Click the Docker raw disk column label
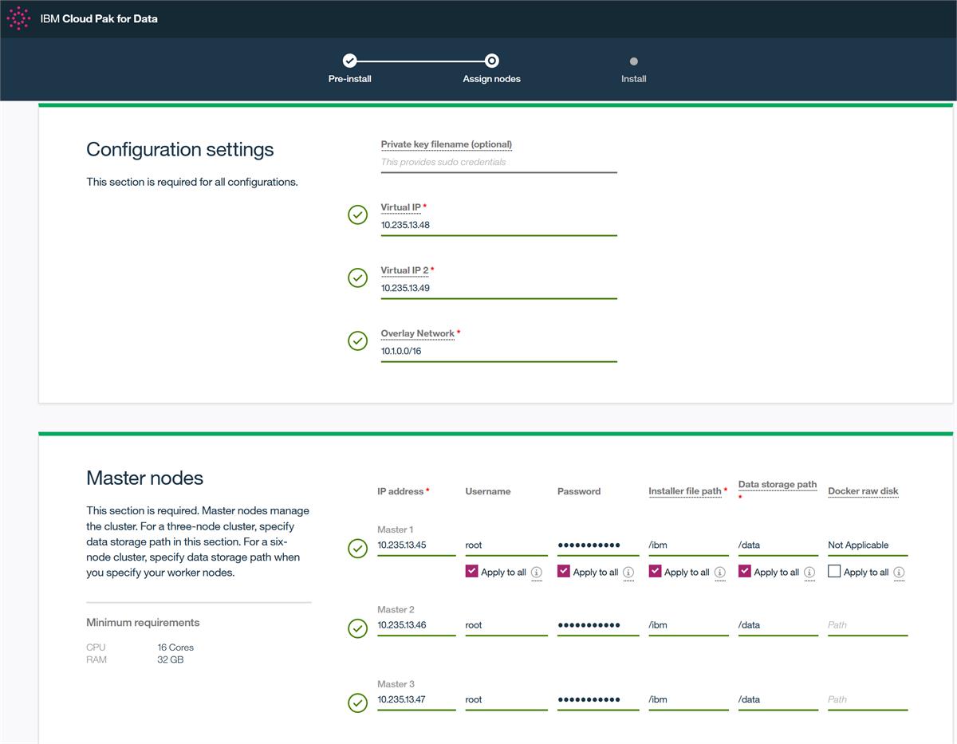 [863, 491]
